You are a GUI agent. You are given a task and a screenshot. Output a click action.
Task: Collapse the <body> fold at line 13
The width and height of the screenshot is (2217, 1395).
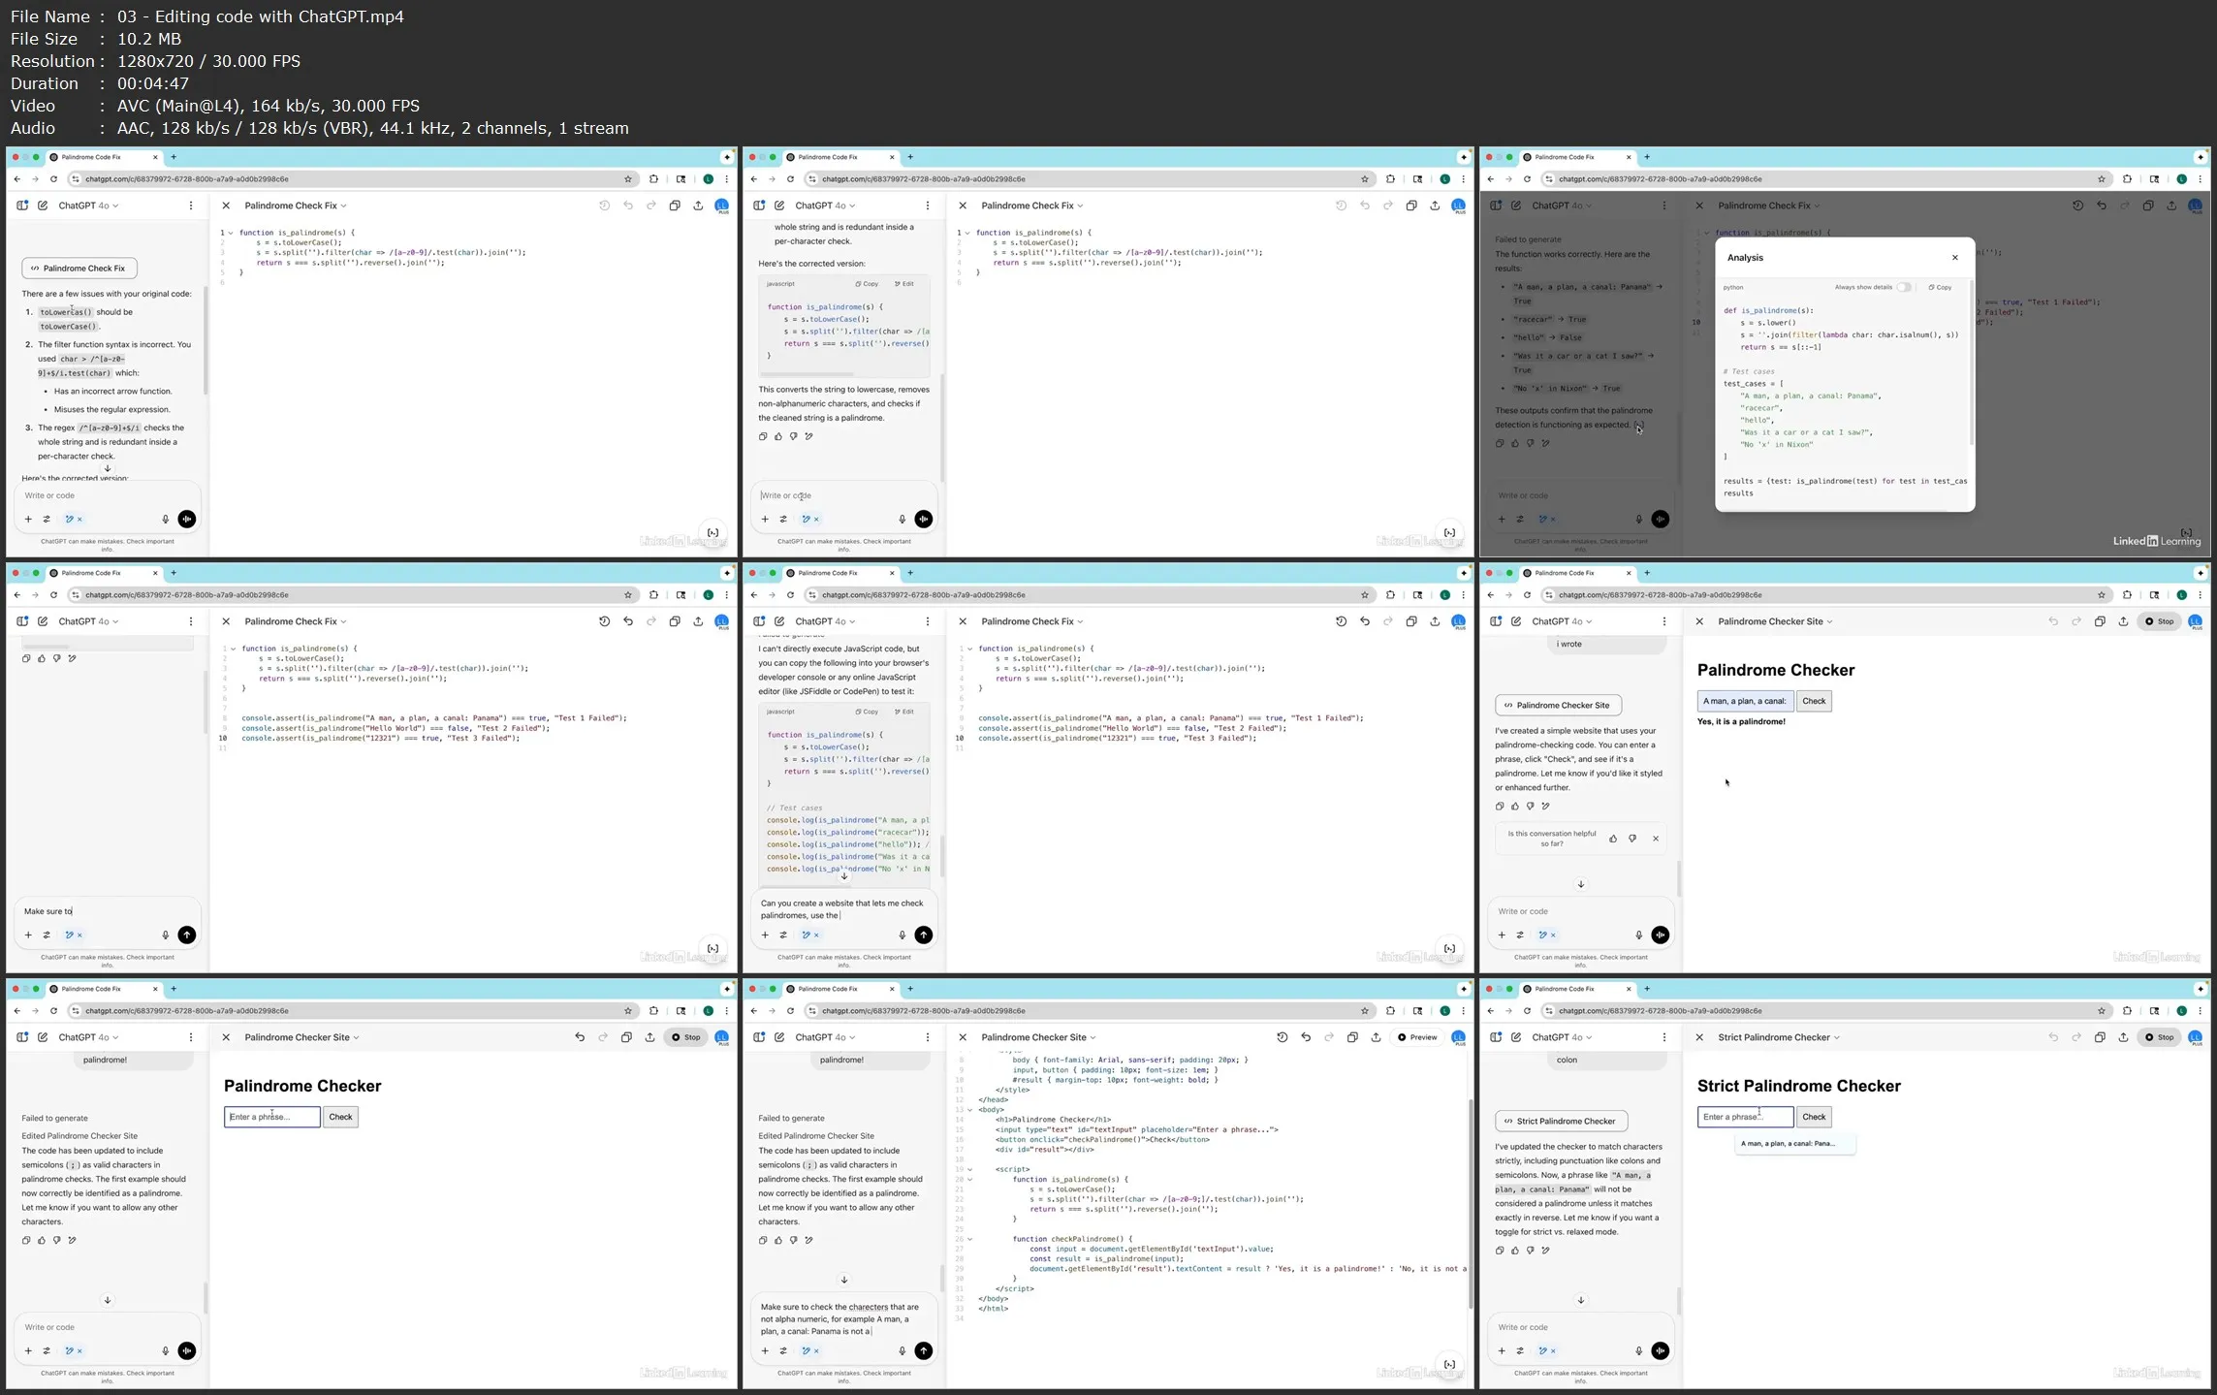click(970, 1110)
